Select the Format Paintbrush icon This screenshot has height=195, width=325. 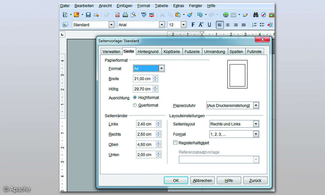coord(190,15)
